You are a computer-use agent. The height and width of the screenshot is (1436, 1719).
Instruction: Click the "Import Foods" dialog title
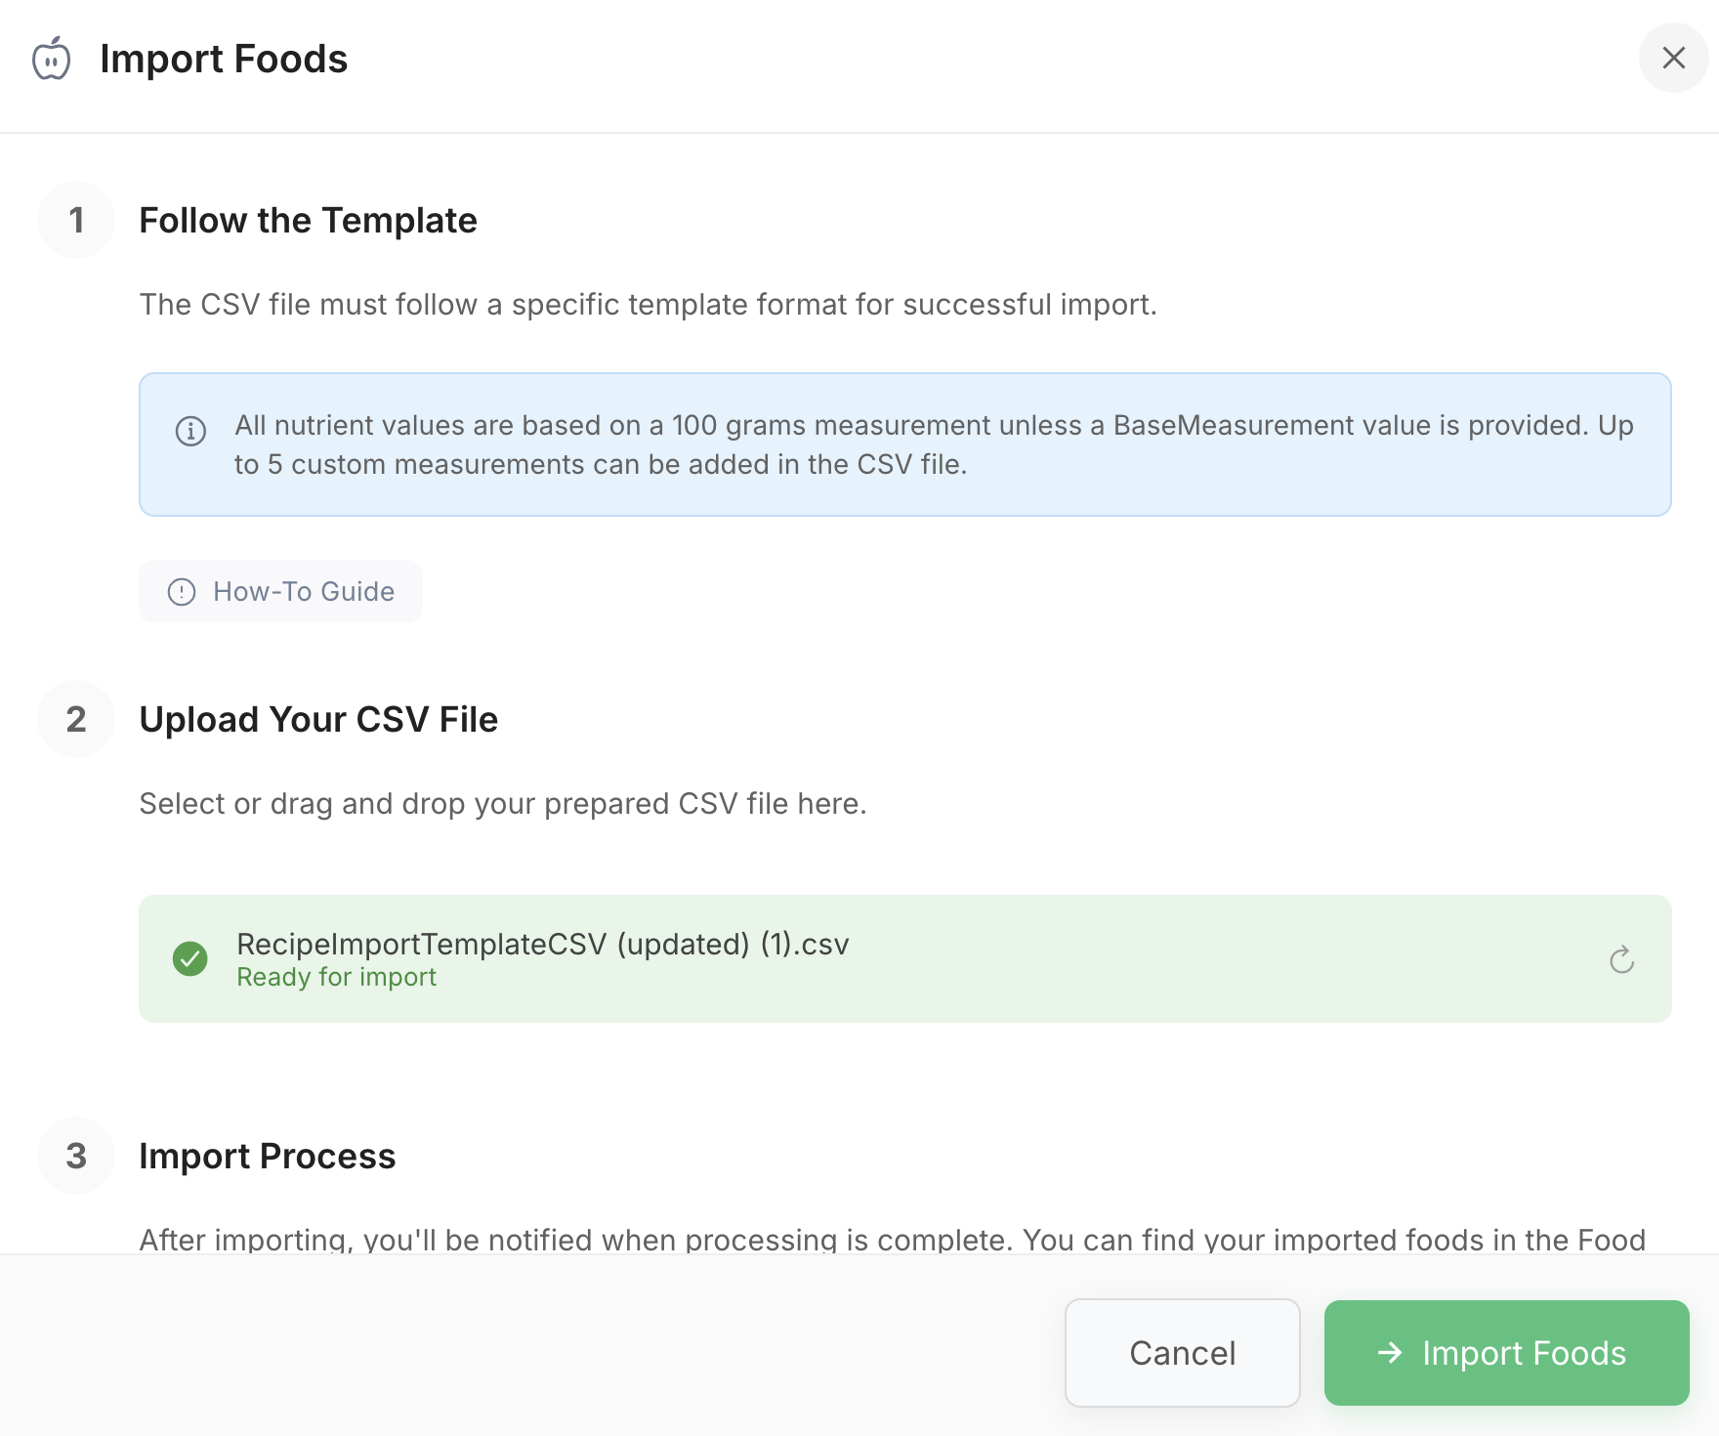pyautogui.click(x=224, y=59)
